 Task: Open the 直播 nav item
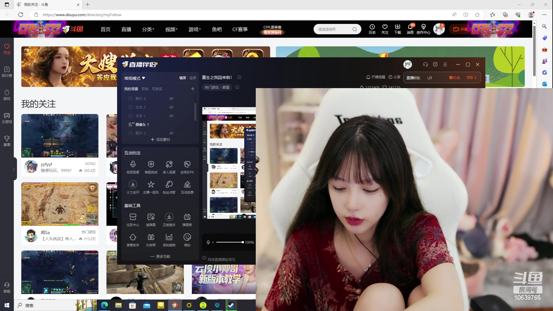point(126,29)
